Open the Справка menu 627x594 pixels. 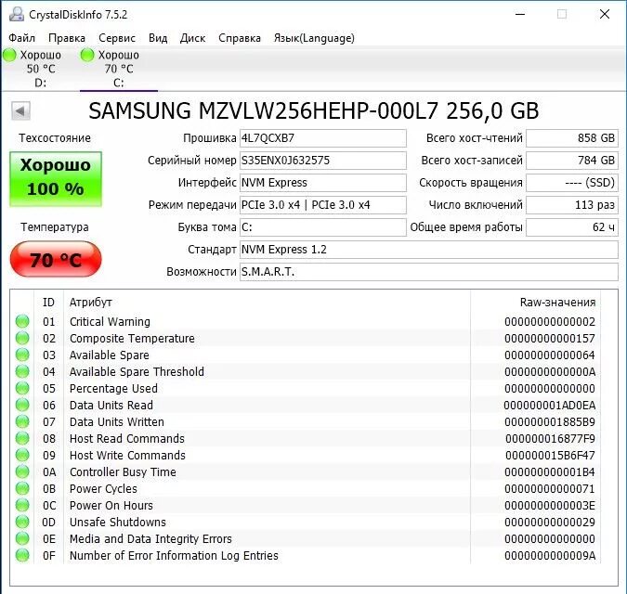coord(239,38)
